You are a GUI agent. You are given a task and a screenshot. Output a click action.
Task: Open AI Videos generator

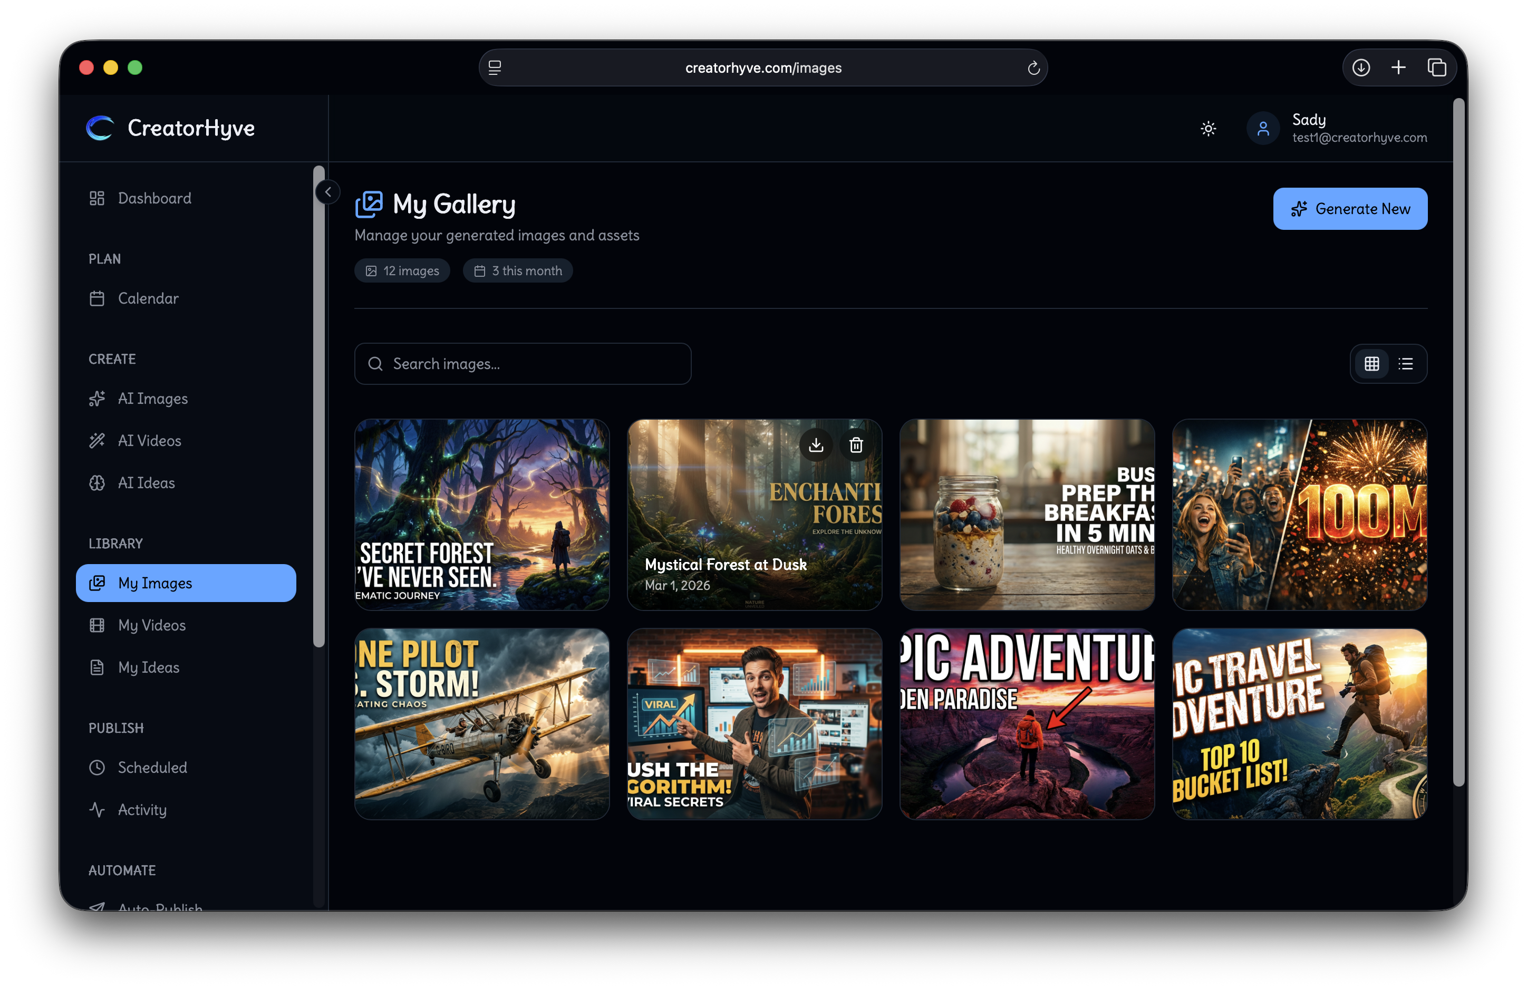point(150,441)
